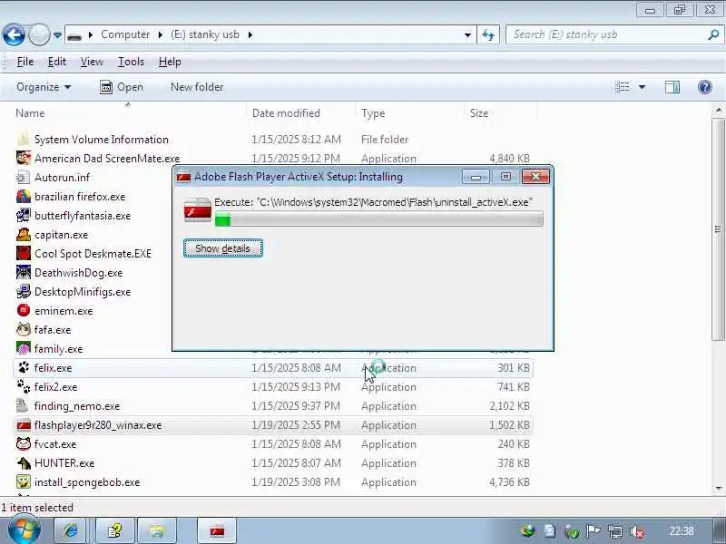Viewport: 726px width, 544px height.
Task: Sort by Date modified column header
Action: 286,113
